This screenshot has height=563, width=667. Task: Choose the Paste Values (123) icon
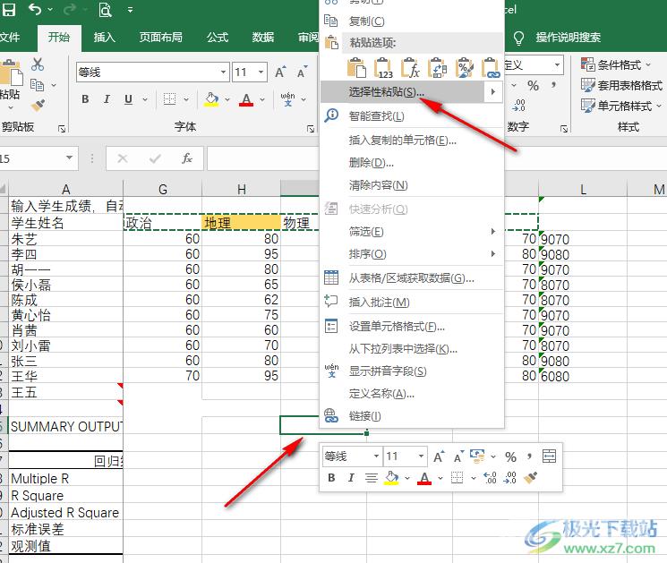tap(383, 68)
